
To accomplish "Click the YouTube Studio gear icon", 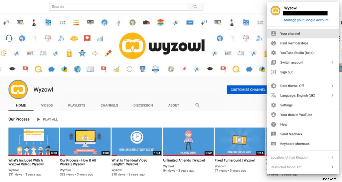I will (x=274, y=53).
